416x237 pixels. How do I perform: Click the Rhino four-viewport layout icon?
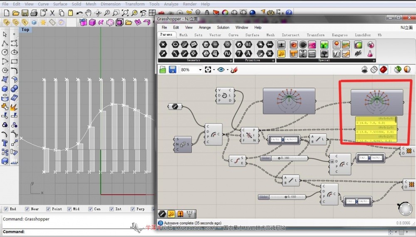(152, 13)
